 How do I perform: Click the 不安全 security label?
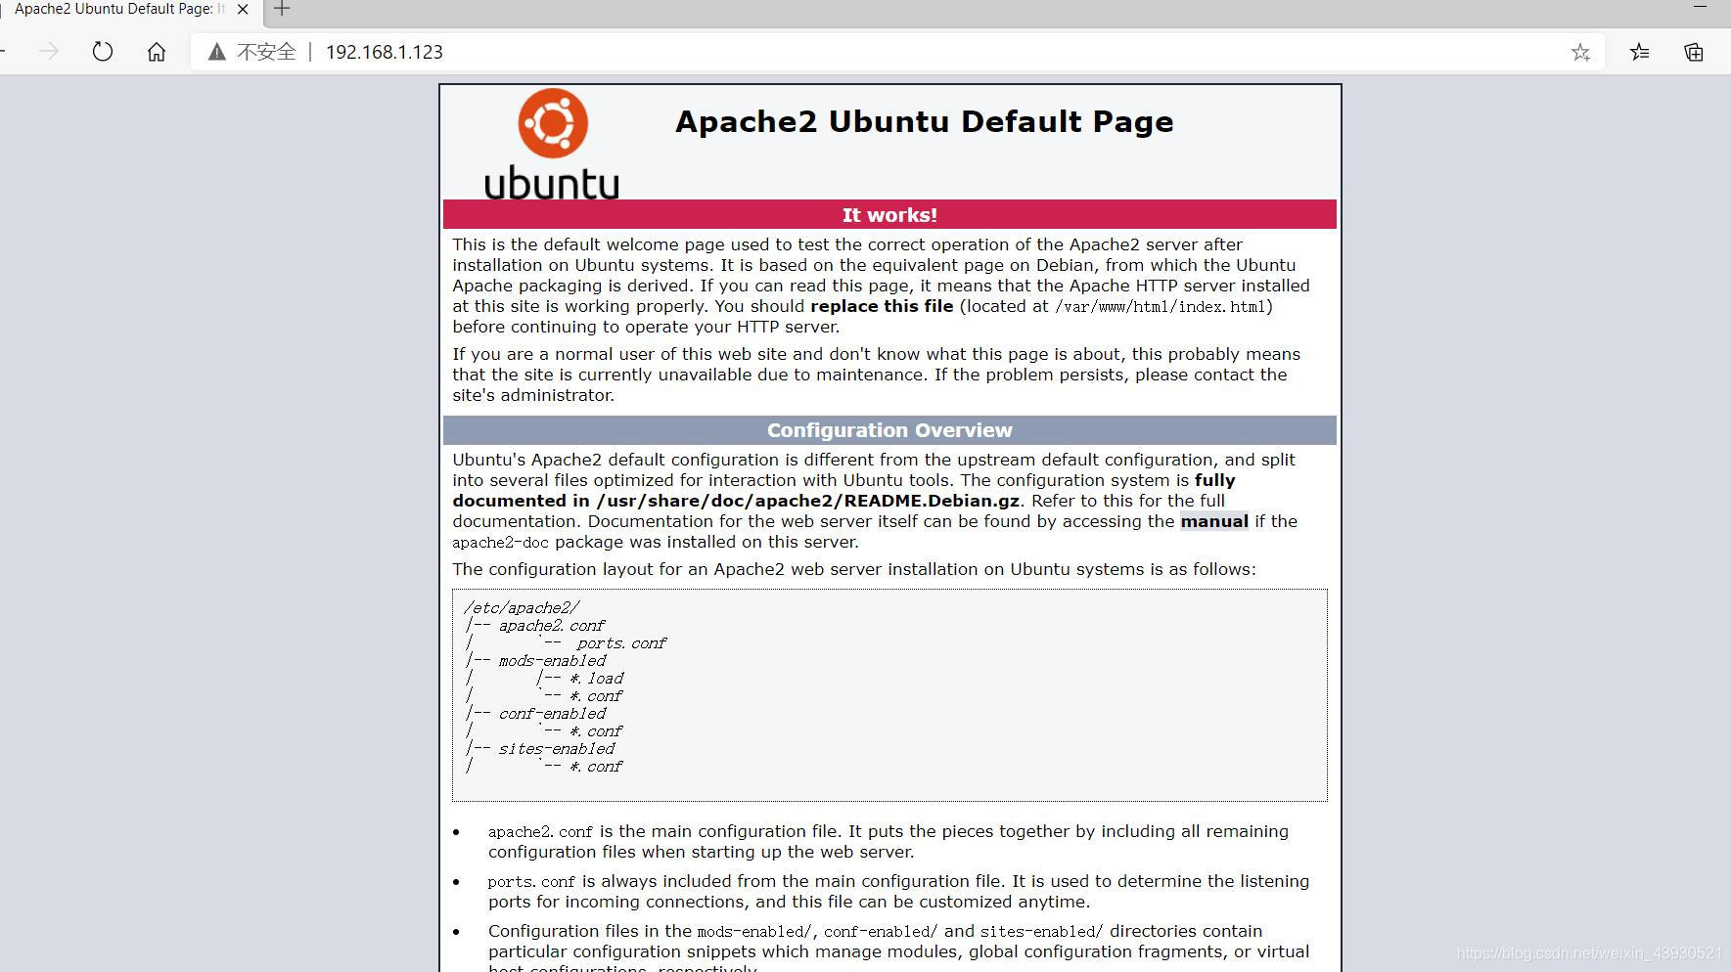(x=266, y=52)
